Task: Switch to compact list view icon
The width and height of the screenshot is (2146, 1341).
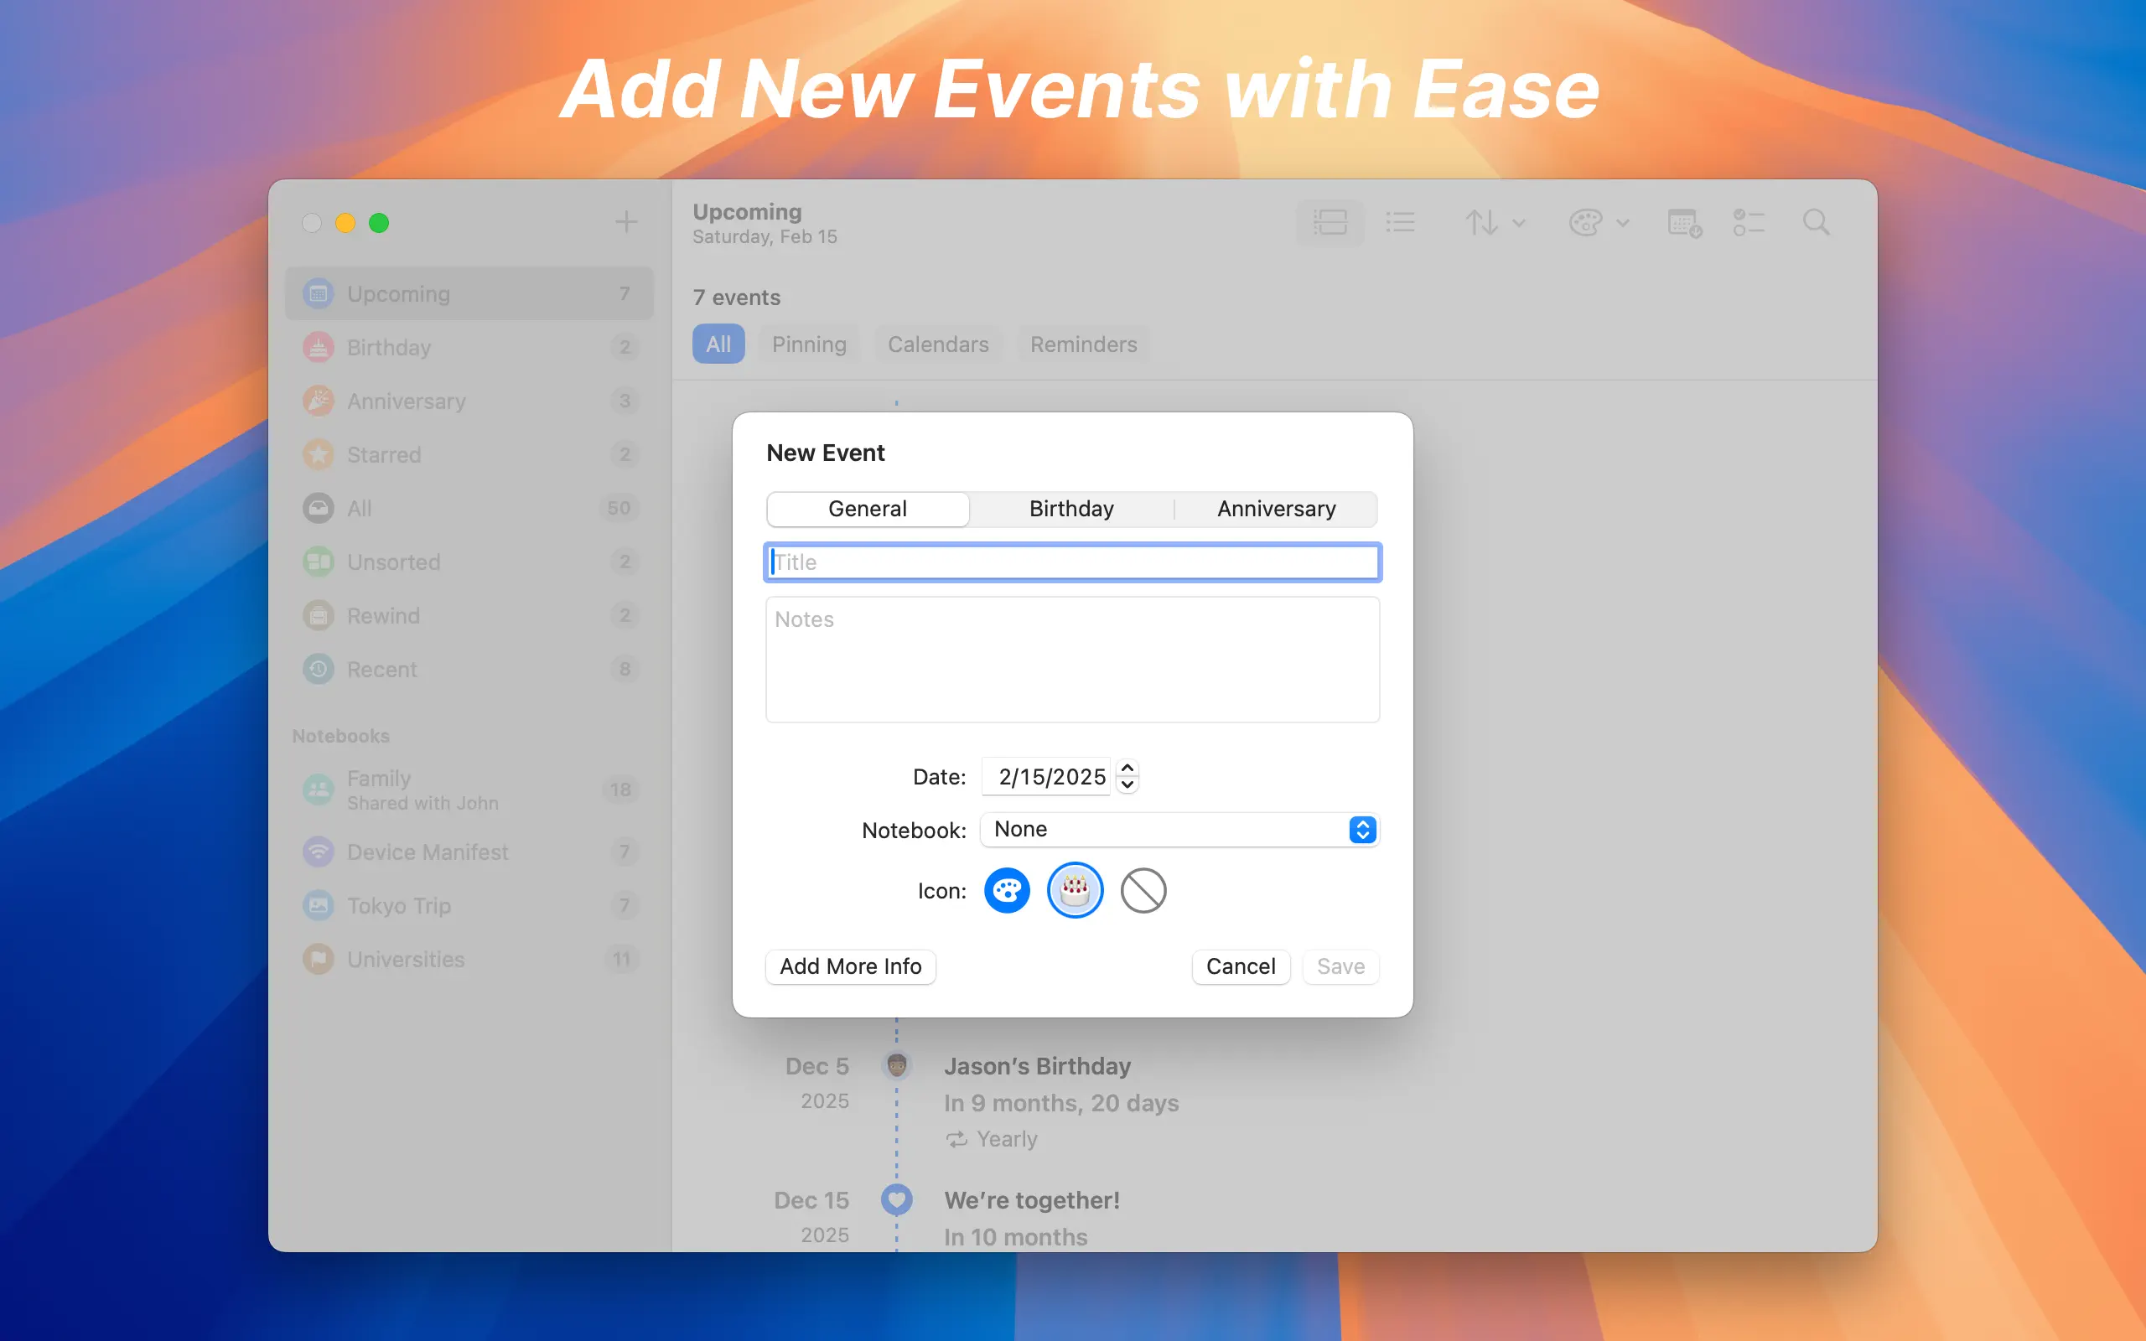Action: (1400, 223)
